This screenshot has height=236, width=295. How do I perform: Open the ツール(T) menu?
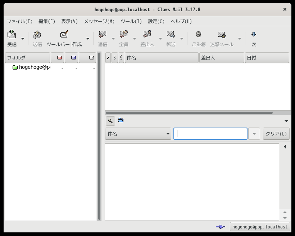pos(131,21)
